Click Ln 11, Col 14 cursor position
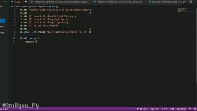197x111 pixels. [143, 109]
